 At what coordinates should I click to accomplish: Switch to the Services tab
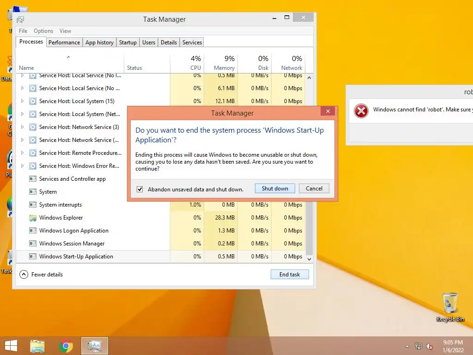(192, 42)
